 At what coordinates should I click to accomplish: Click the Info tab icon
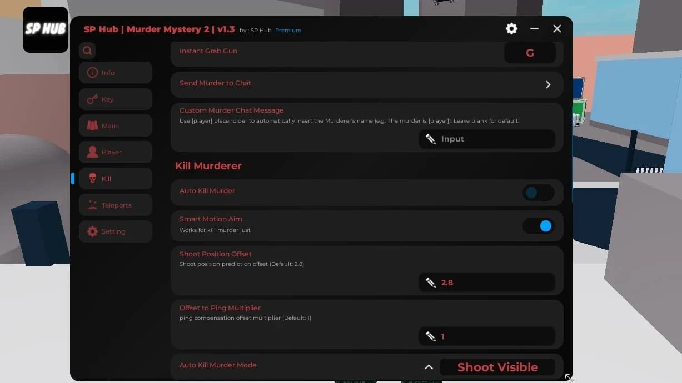pyautogui.click(x=92, y=73)
